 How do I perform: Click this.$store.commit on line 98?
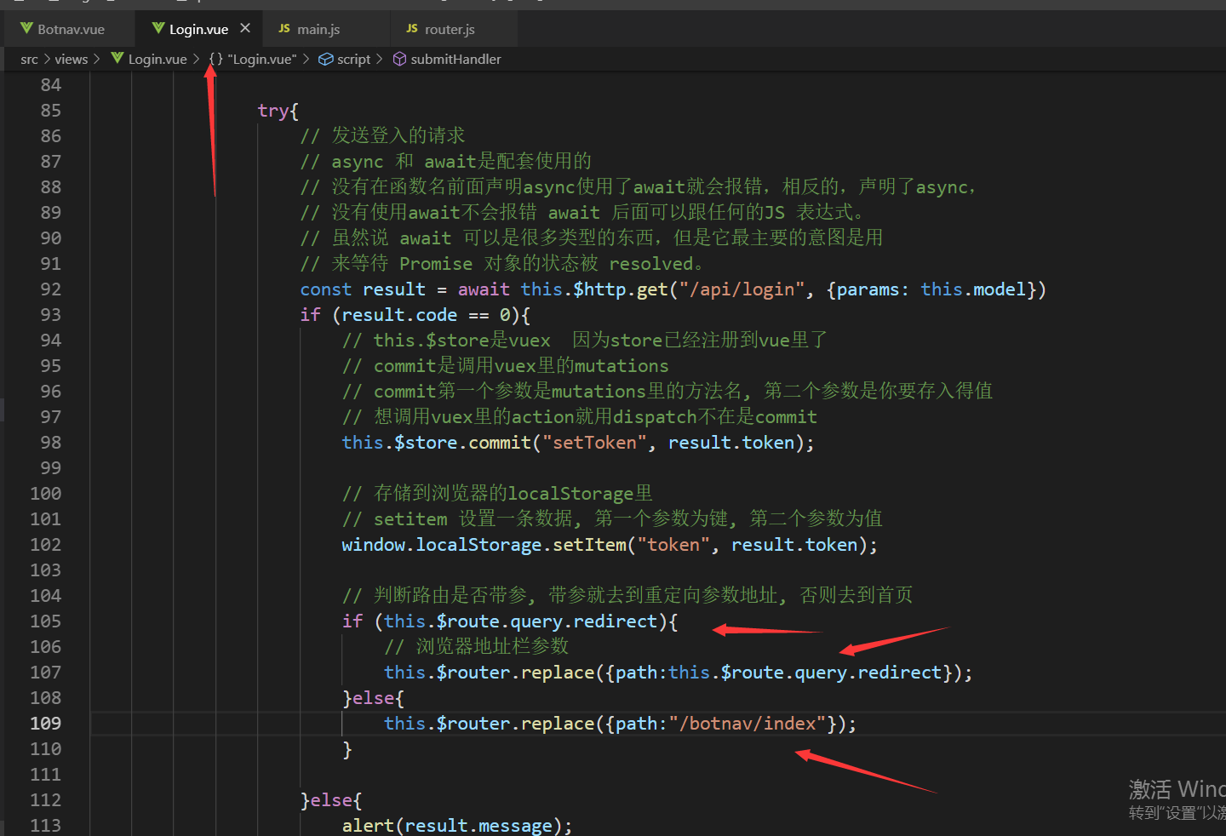[x=437, y=443]
